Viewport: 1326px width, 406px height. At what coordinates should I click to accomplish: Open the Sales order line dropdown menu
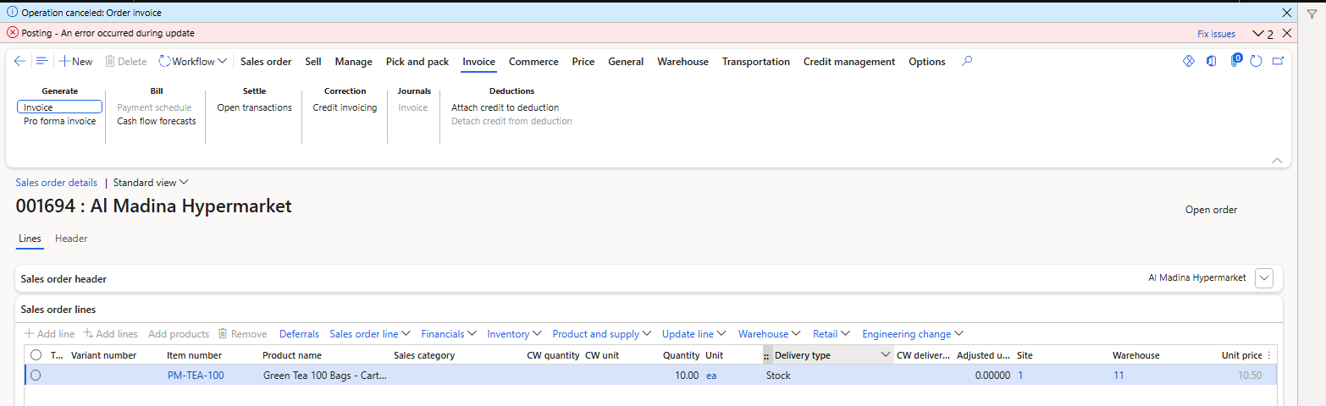pyautogui.click(x=370, y=334)
